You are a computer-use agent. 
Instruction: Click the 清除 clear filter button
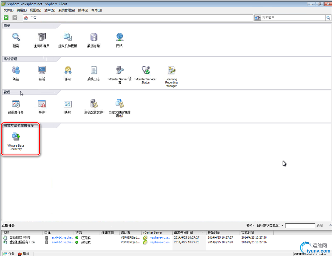(320, 225)
